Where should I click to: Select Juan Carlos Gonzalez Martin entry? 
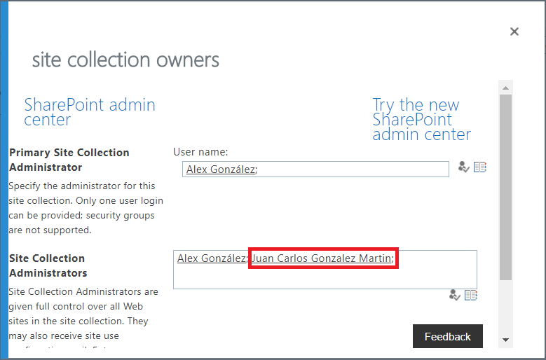pos(321,258)
